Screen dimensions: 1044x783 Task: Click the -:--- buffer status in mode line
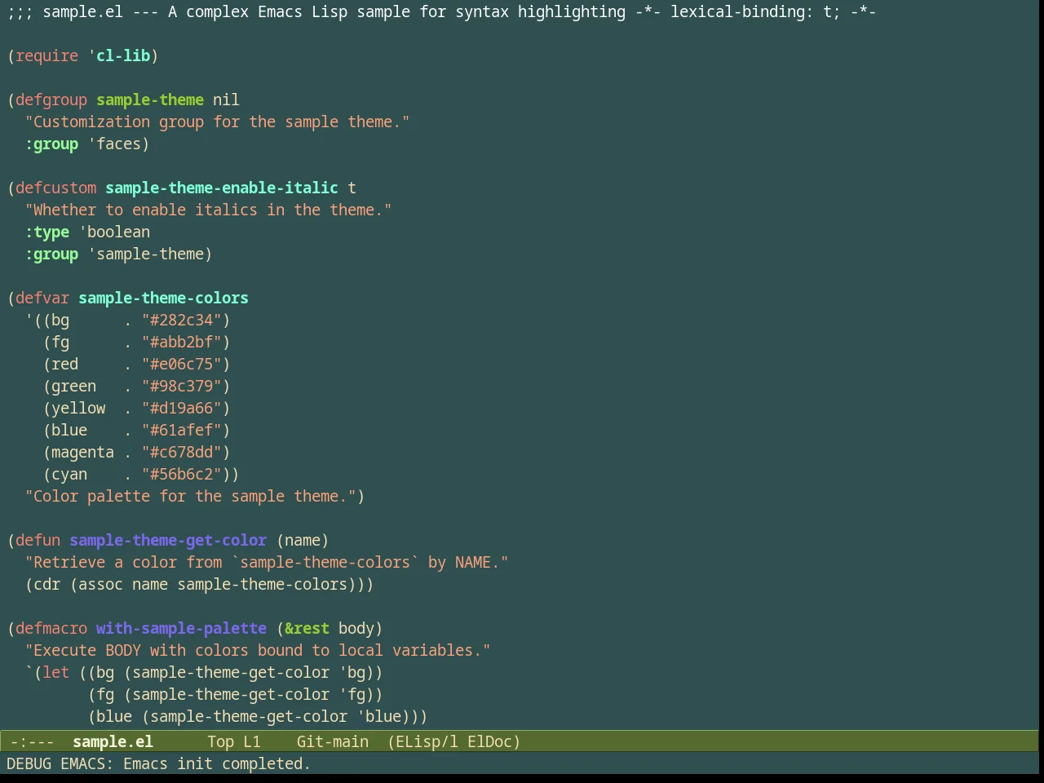[32, 741]
